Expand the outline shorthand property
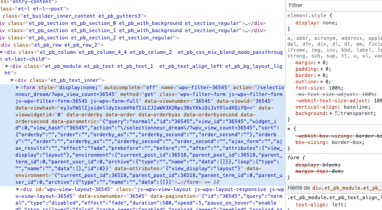 322,81
